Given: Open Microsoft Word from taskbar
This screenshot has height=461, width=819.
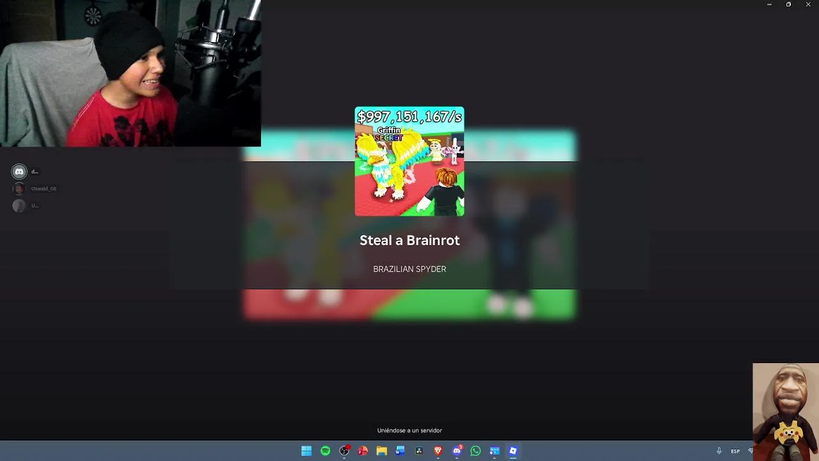Looking at the screenshot, I should pyautogui.click(x=401, y=451).
